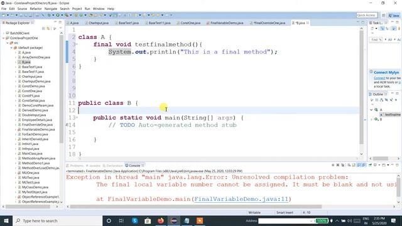
Task: Open Firefox from the taskbar
Action: 161,220
